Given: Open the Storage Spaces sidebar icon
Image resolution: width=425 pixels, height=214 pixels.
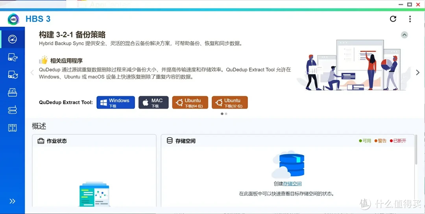Looking at the screenshot, I should tap(13, 110).
